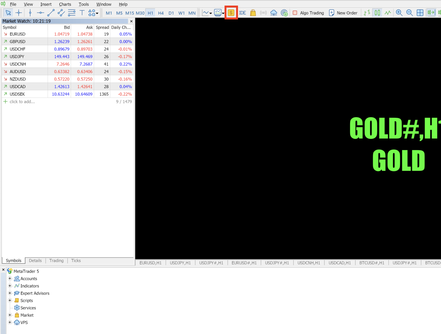The width and height of the screenshot is (441, 334).
Task: Click the trendline drawing tool
Action: pos(51,13)
